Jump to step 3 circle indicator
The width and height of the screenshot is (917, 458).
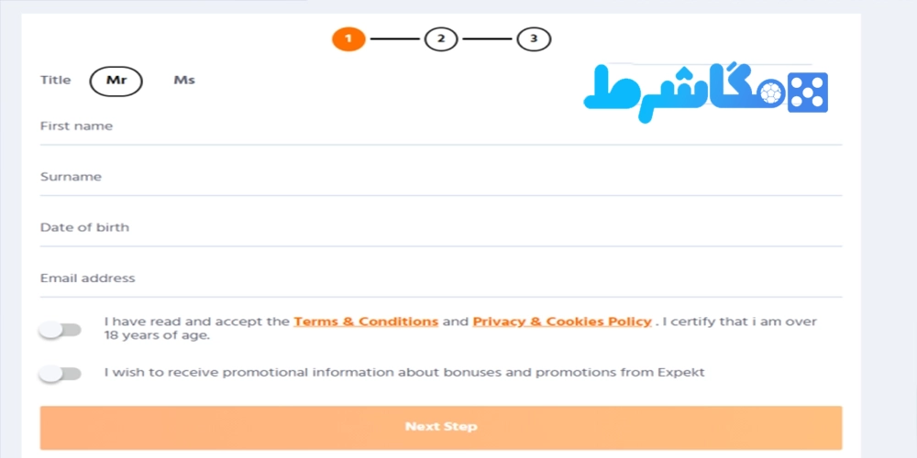point(534,39)
